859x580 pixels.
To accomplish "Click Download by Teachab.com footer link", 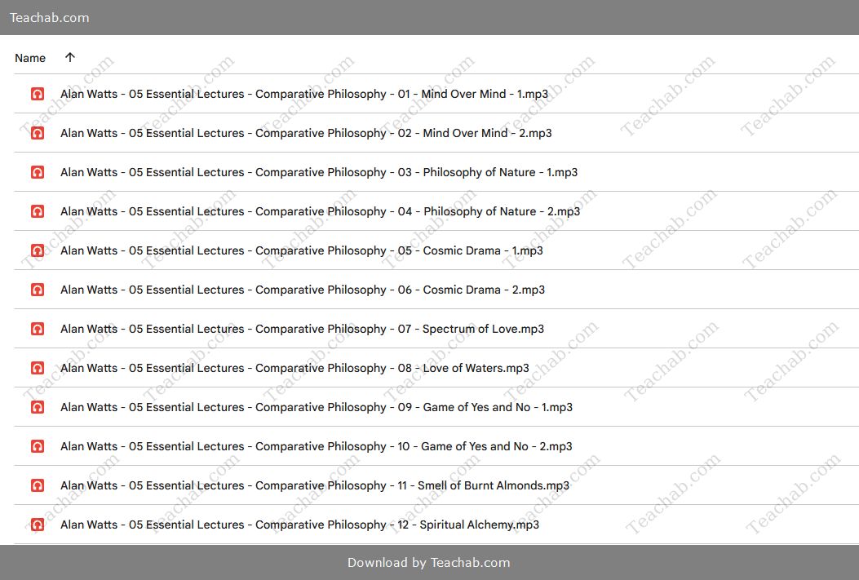I will coord(429,563).
